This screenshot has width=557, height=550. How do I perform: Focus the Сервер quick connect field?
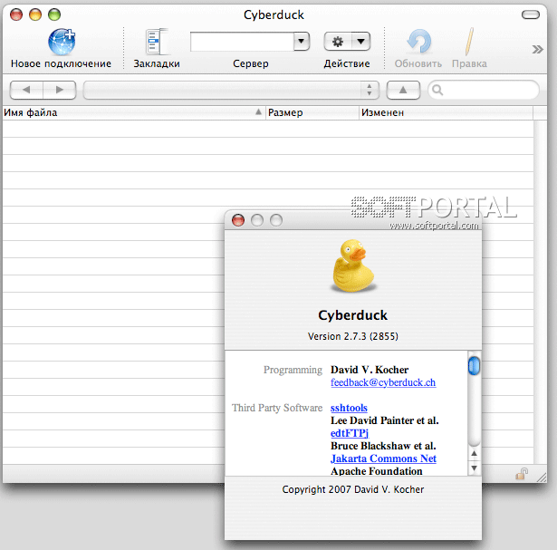pyautogui.click(x=242, y=42)
